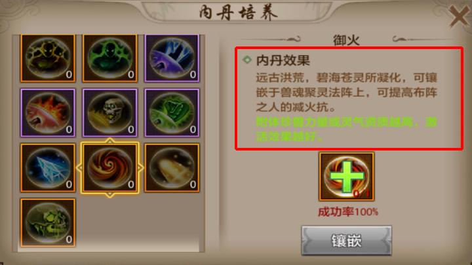The height and width of the screenshot is (265, 472).
Task: Click the 内丹效果 heading
Action: [283, 60]
